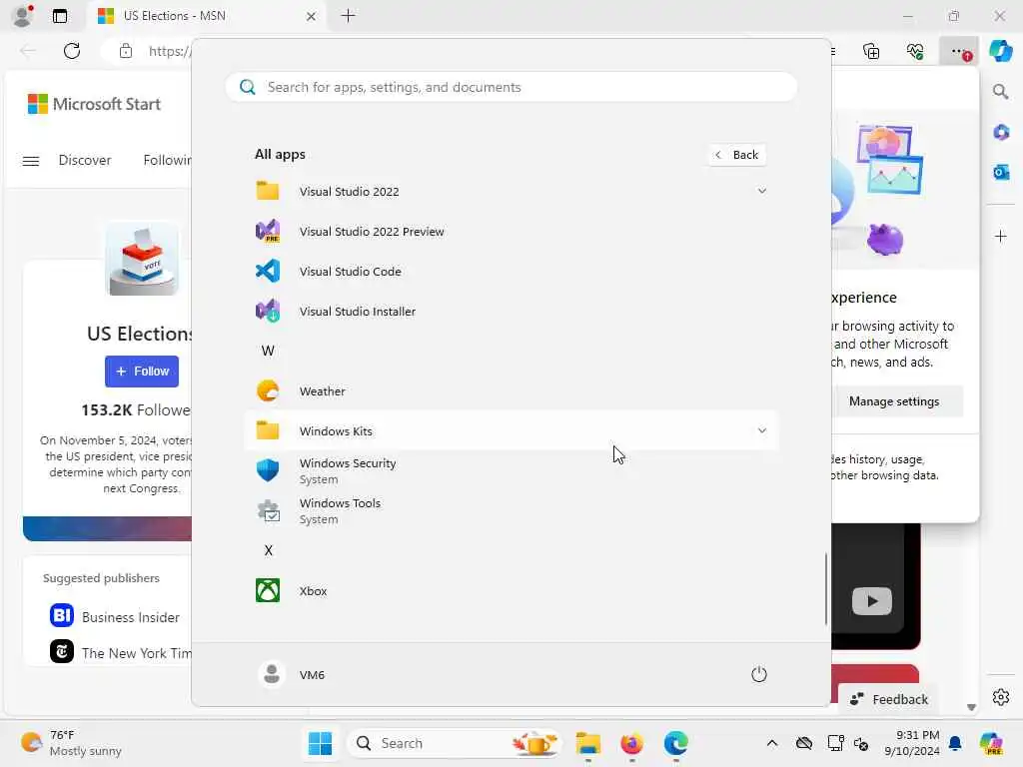This screenshot has height=767, width=1023.
Task: Open The New York Times suggested publisher
Action: click(x=121, y=652)
